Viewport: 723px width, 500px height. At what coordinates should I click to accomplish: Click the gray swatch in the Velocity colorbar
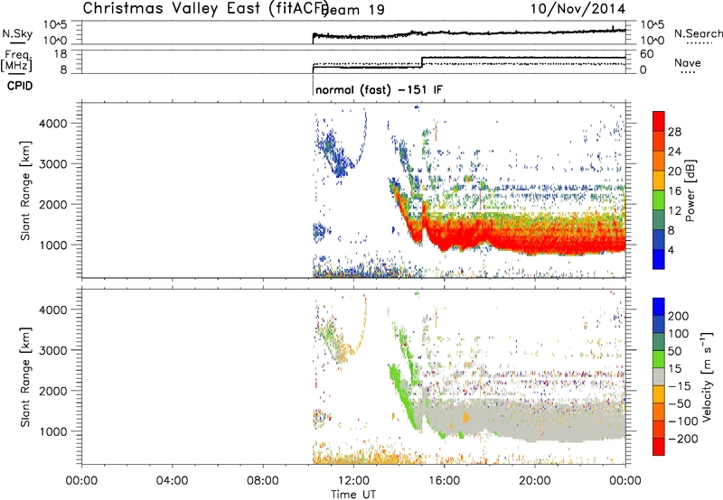click(659, 377)
